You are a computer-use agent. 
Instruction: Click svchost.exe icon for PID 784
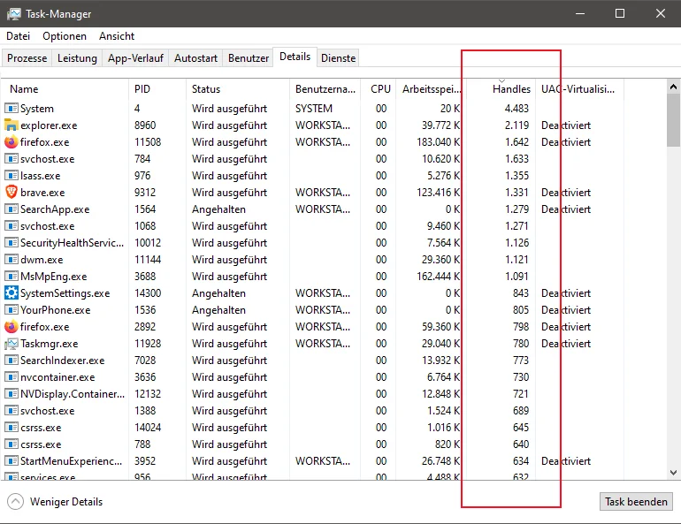11,159
